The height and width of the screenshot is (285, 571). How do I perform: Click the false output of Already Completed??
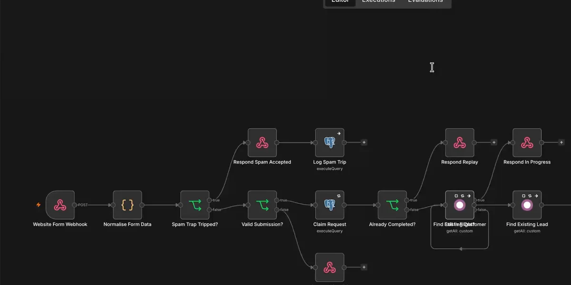(x=407, y=210)
